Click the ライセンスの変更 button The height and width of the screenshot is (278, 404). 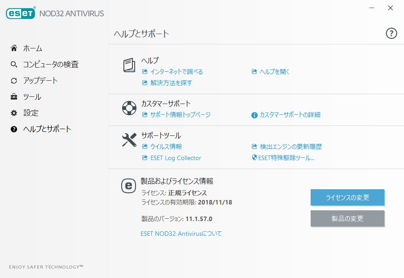pyautogui.click(x=347, y=197)
